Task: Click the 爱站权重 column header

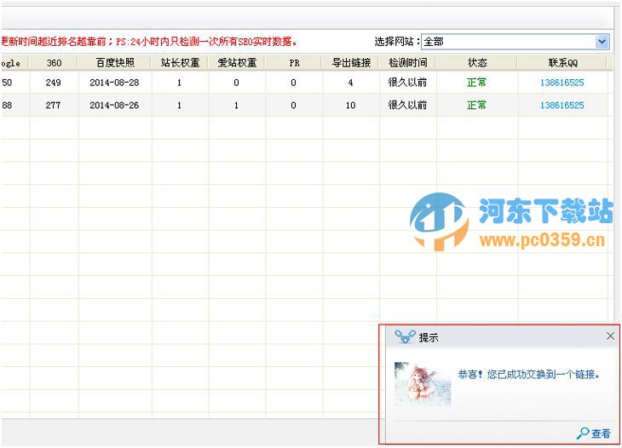Action: point(237,63)
